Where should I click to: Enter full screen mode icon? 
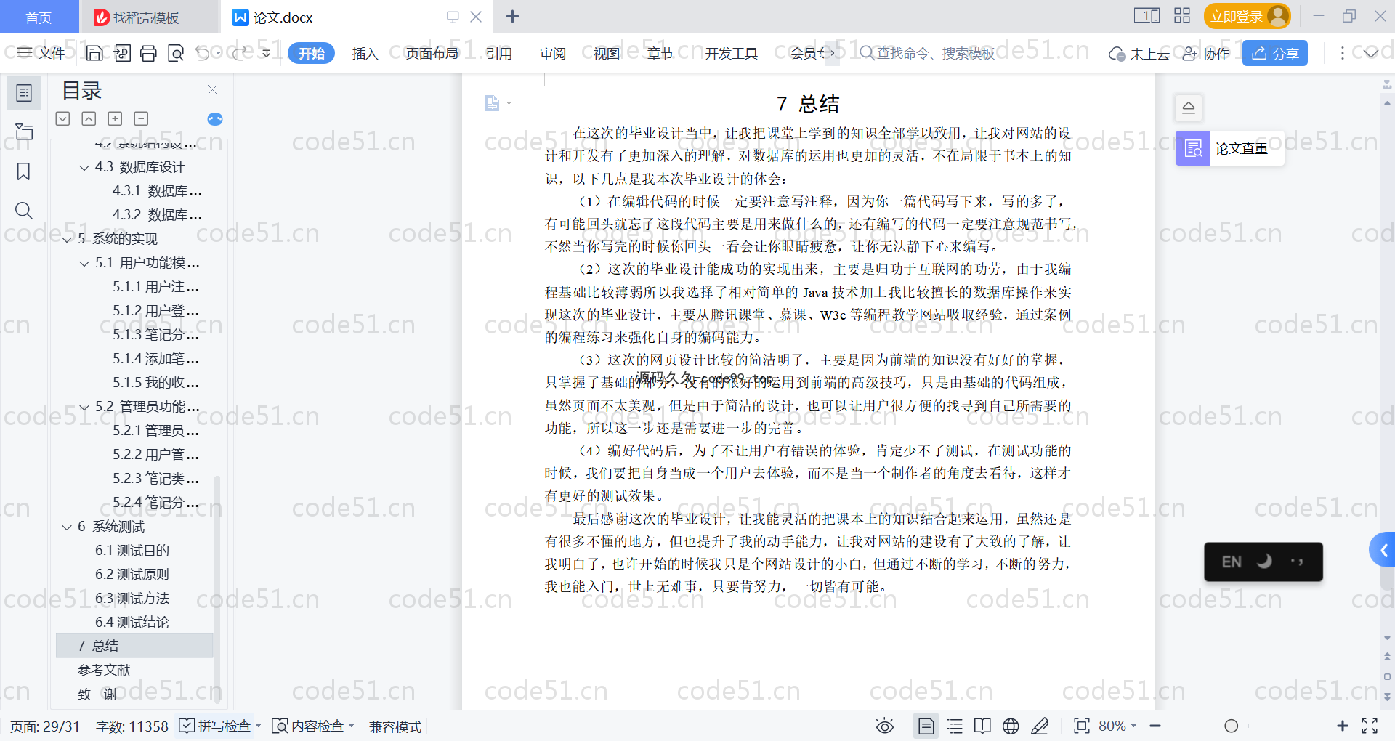pos(1370,726)
